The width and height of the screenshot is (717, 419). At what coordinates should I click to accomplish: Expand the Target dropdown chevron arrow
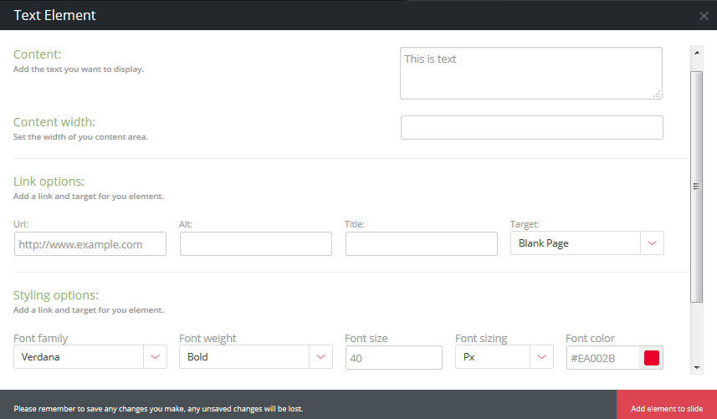tap(652, 243)
